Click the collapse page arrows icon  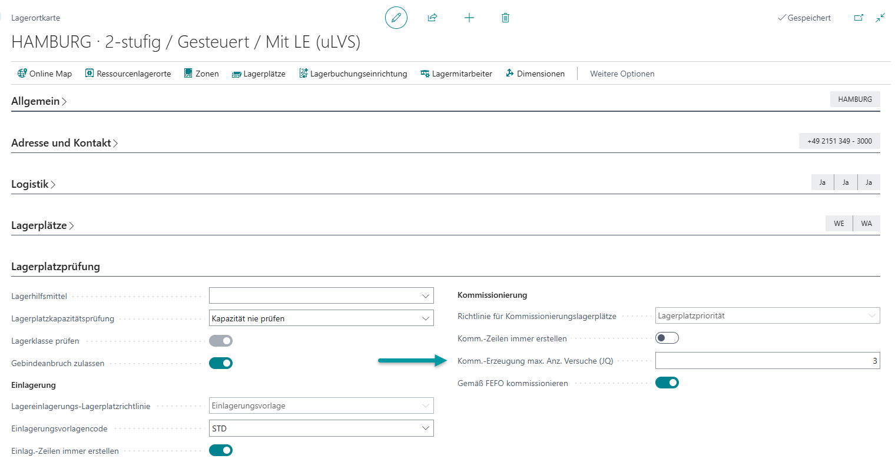tap(880, 18)
